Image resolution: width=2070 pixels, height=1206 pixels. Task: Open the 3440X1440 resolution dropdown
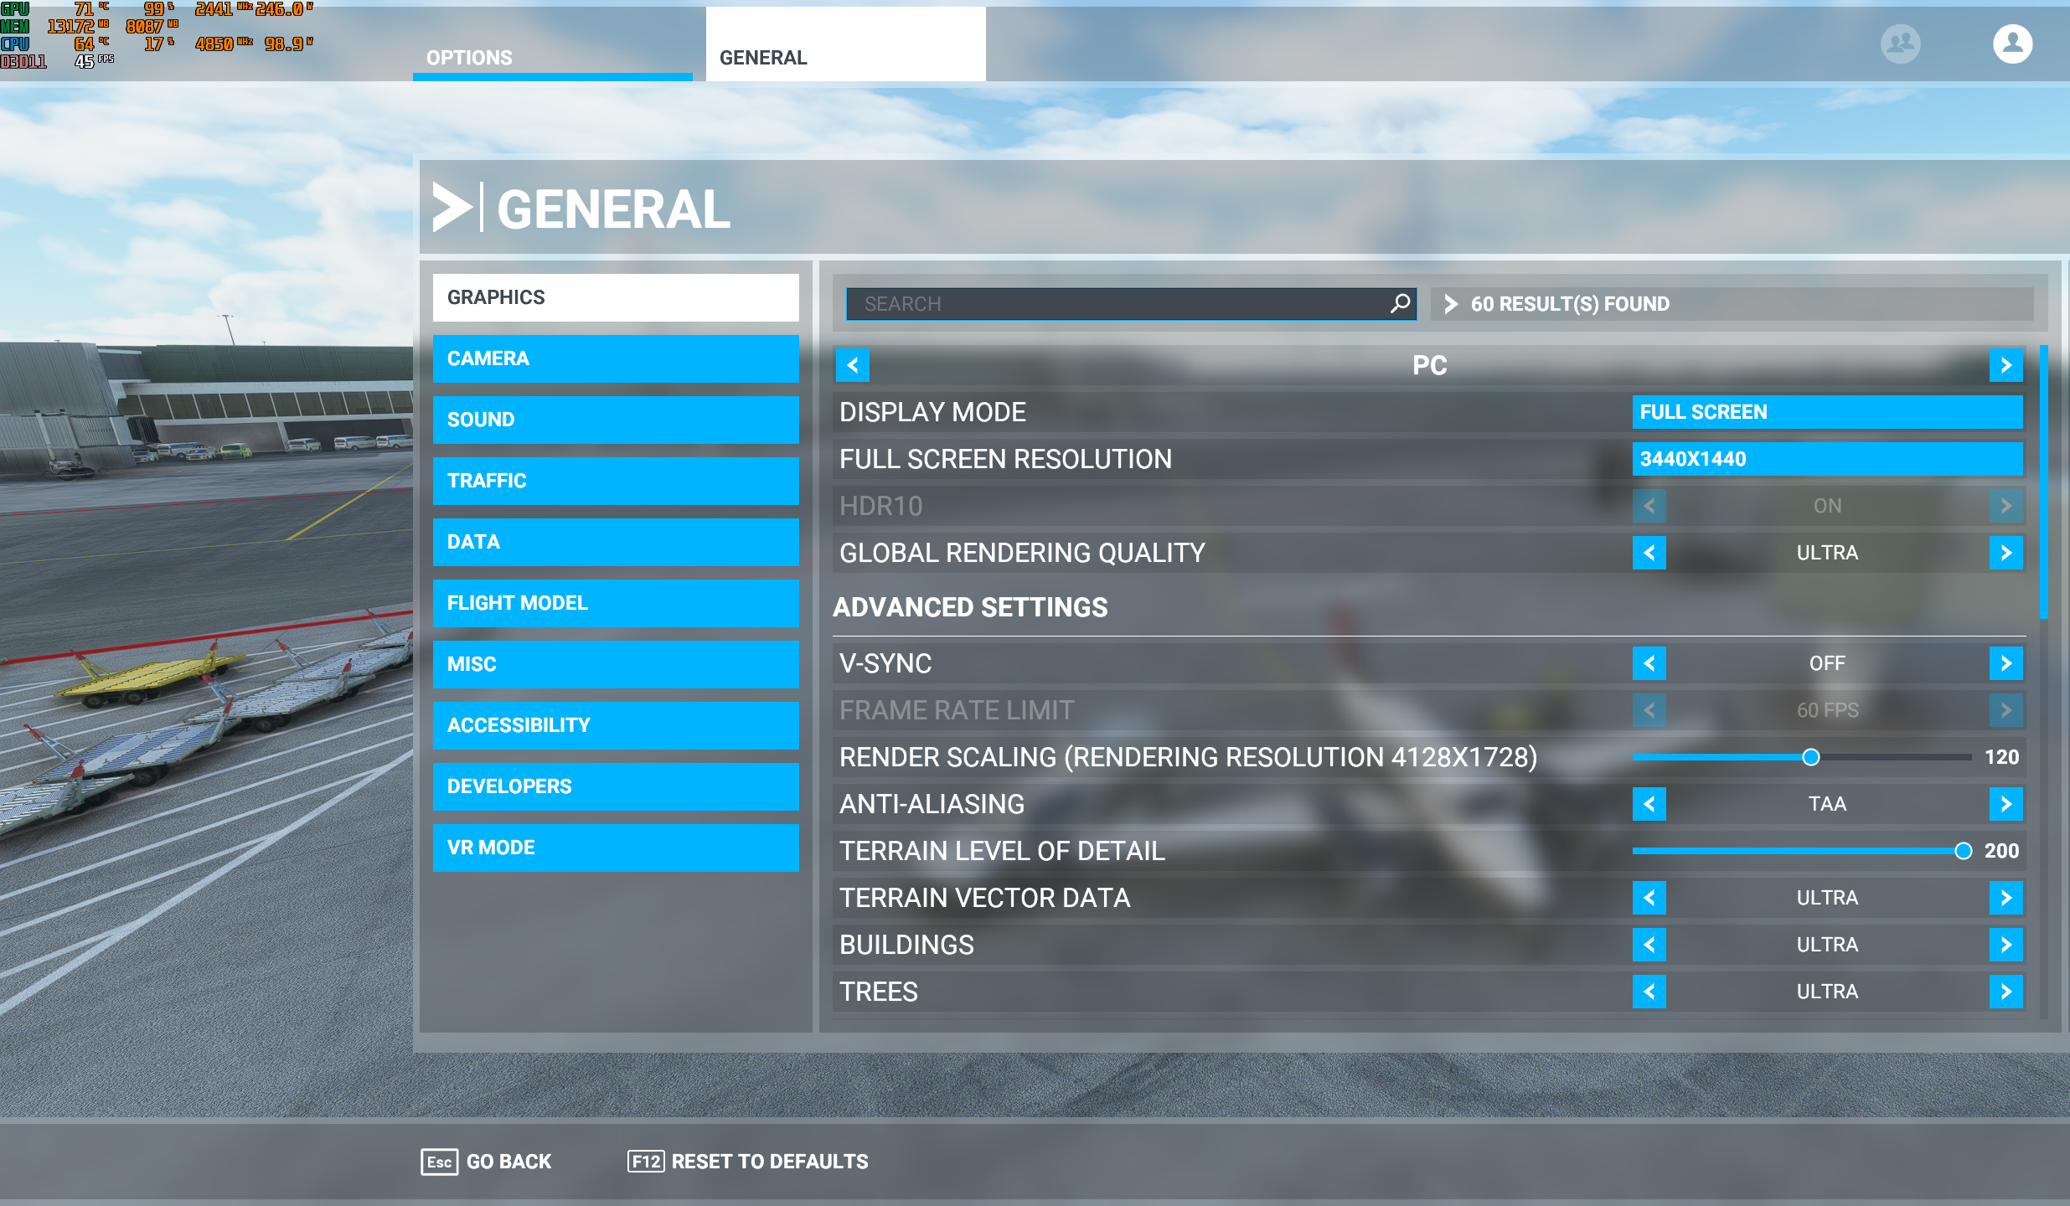(1826, 459)
